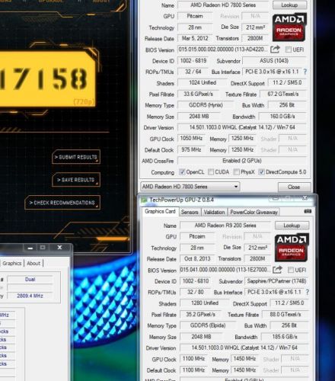Click the 2809.4 MHz value in CPU-Z window
This screenshot has height=381, width=335.
[30, 296]
